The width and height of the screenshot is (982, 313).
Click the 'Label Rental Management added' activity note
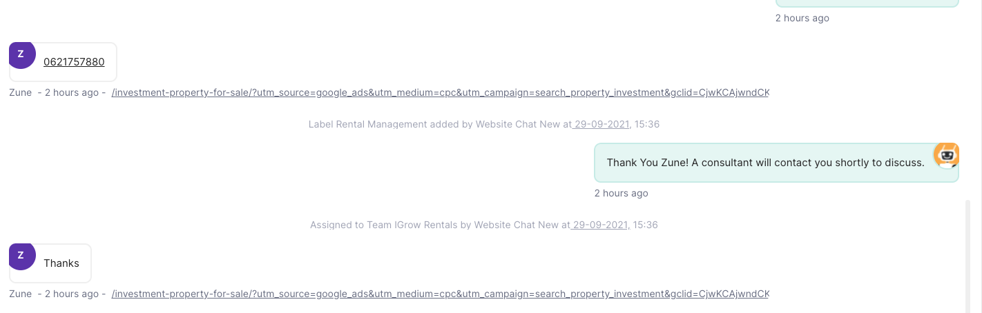pos(484,124)
